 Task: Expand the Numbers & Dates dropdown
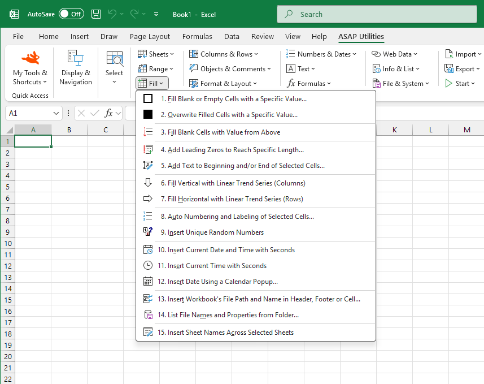click(321, 54)
